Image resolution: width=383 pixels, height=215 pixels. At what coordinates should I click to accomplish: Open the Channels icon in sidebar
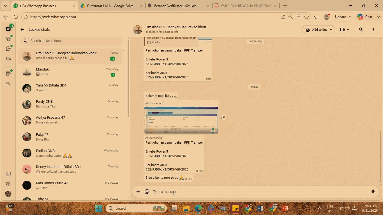tap(8, 49)
